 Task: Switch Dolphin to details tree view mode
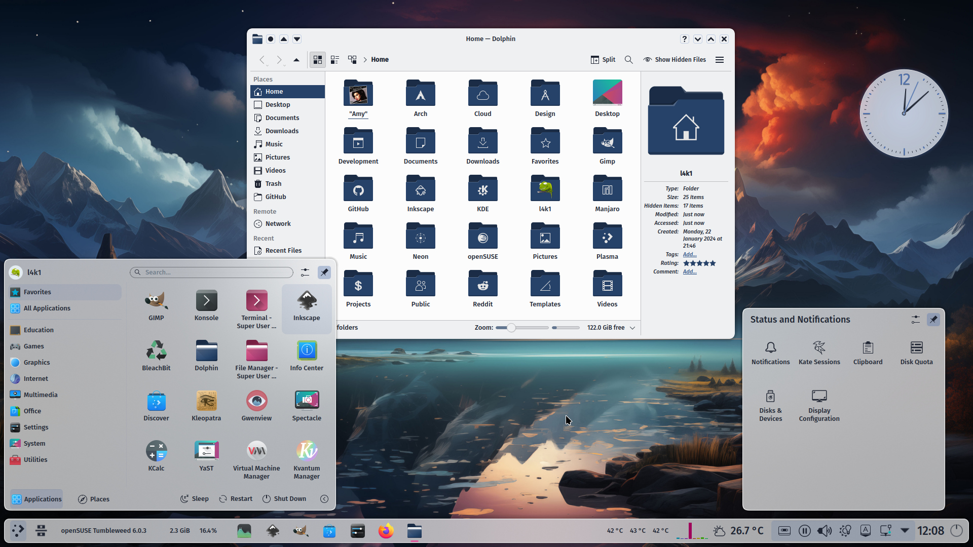(352, 60)
